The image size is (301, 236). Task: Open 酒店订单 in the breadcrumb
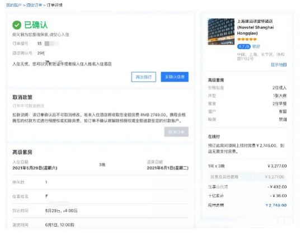[x=34, y=5]
